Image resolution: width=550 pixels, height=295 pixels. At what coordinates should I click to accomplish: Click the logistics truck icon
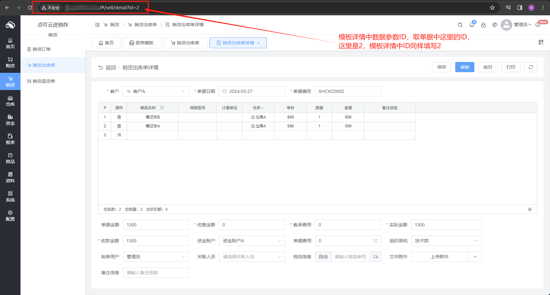tap(376, 257)
